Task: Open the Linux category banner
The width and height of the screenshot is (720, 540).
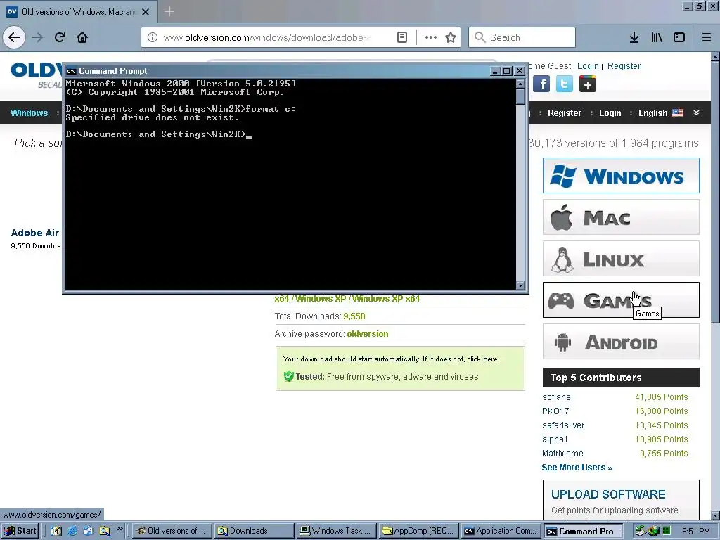Action: pos(621,259)
